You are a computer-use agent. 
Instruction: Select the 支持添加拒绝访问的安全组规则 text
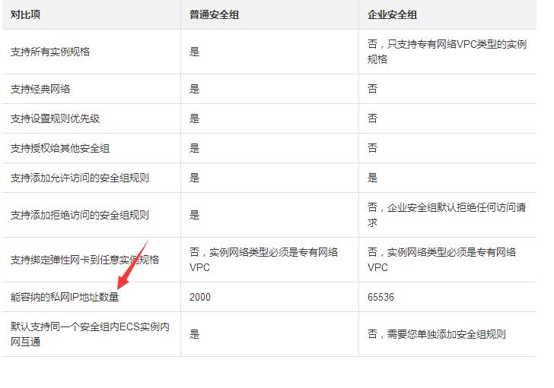pos(80,215)
